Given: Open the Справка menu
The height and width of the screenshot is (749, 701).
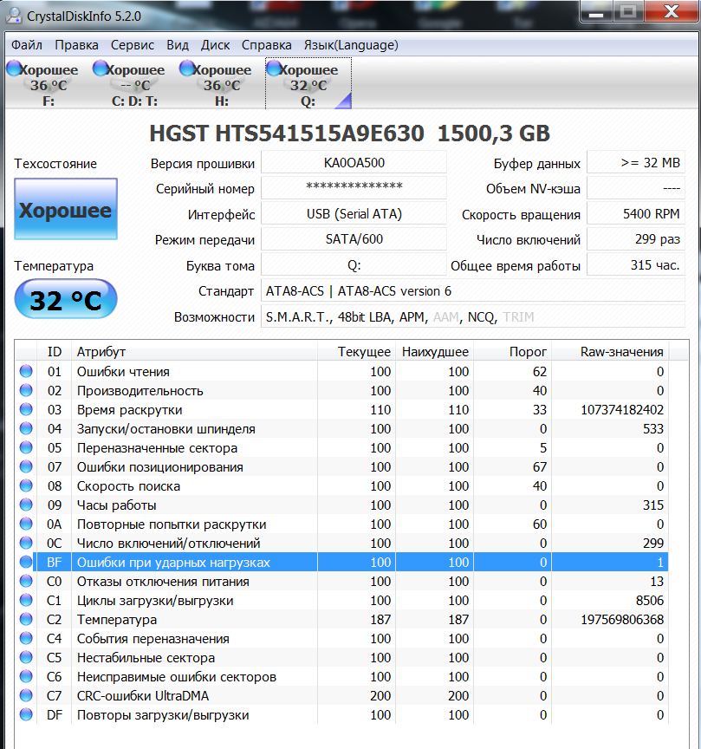Looking at the screenshot, I should coord(267,45).
